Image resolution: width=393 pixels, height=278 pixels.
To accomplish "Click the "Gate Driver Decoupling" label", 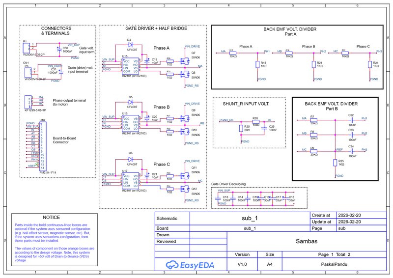I will click(x=228, y=184).
